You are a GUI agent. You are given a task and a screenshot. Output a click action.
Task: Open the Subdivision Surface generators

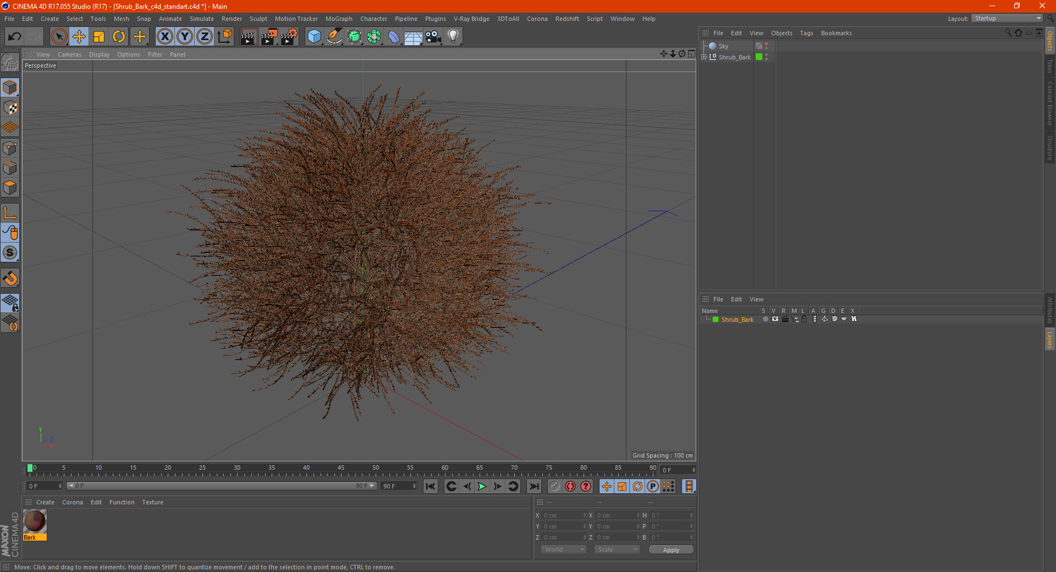click(x=354, y=37)
